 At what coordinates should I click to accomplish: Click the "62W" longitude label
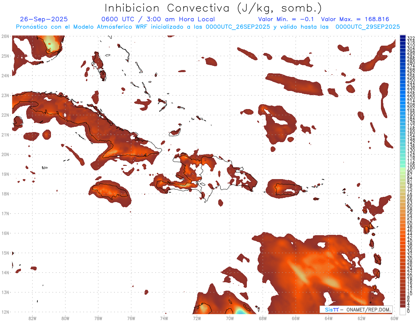tap(362, 318)
